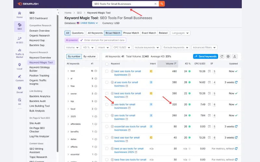Screen dimensions: 260x162
Task: Click the orange search magnifier button
Action: (162, 4)
